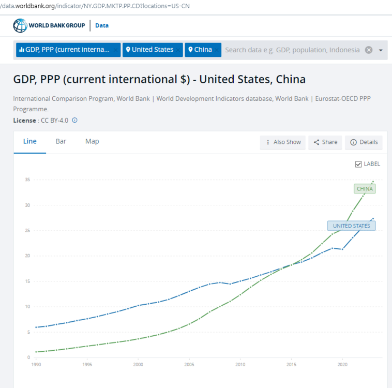Screen dimensions: 392x388
Task: Switch to the Map tab
Action: (x=92, y=142)
